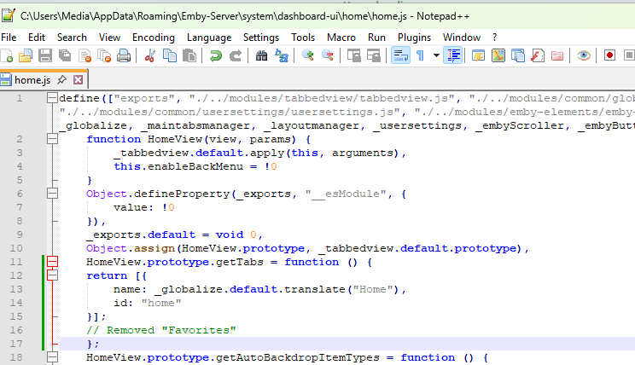The image size is (635, 365).
Task: Save the document with the Save icon
Action: pyautogui.click(x=45, y=55)
